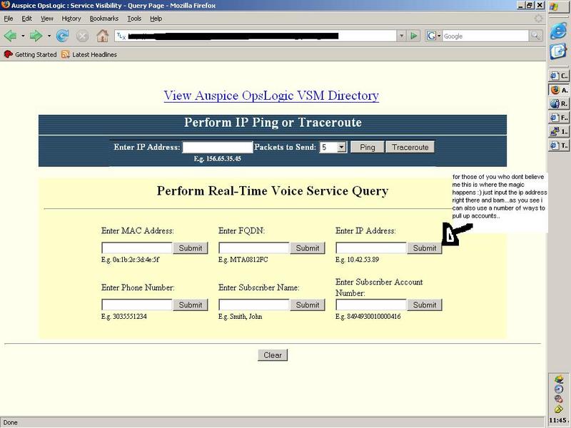
Task: Focus the voice query IP Address field
Action: pyautogui.click(x=370, y=248)
